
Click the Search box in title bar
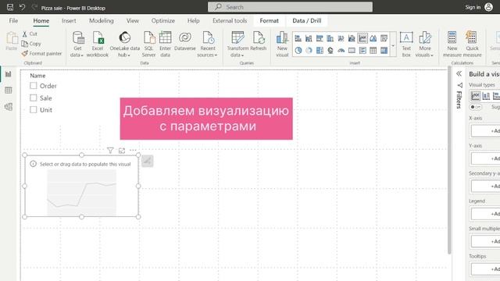(x=290, y=7)
